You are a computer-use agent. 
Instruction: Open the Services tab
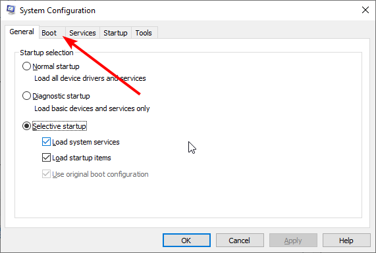(82, 33)
